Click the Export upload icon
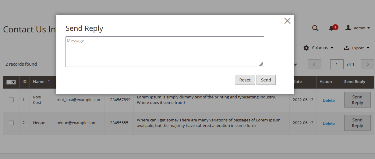 346,48
